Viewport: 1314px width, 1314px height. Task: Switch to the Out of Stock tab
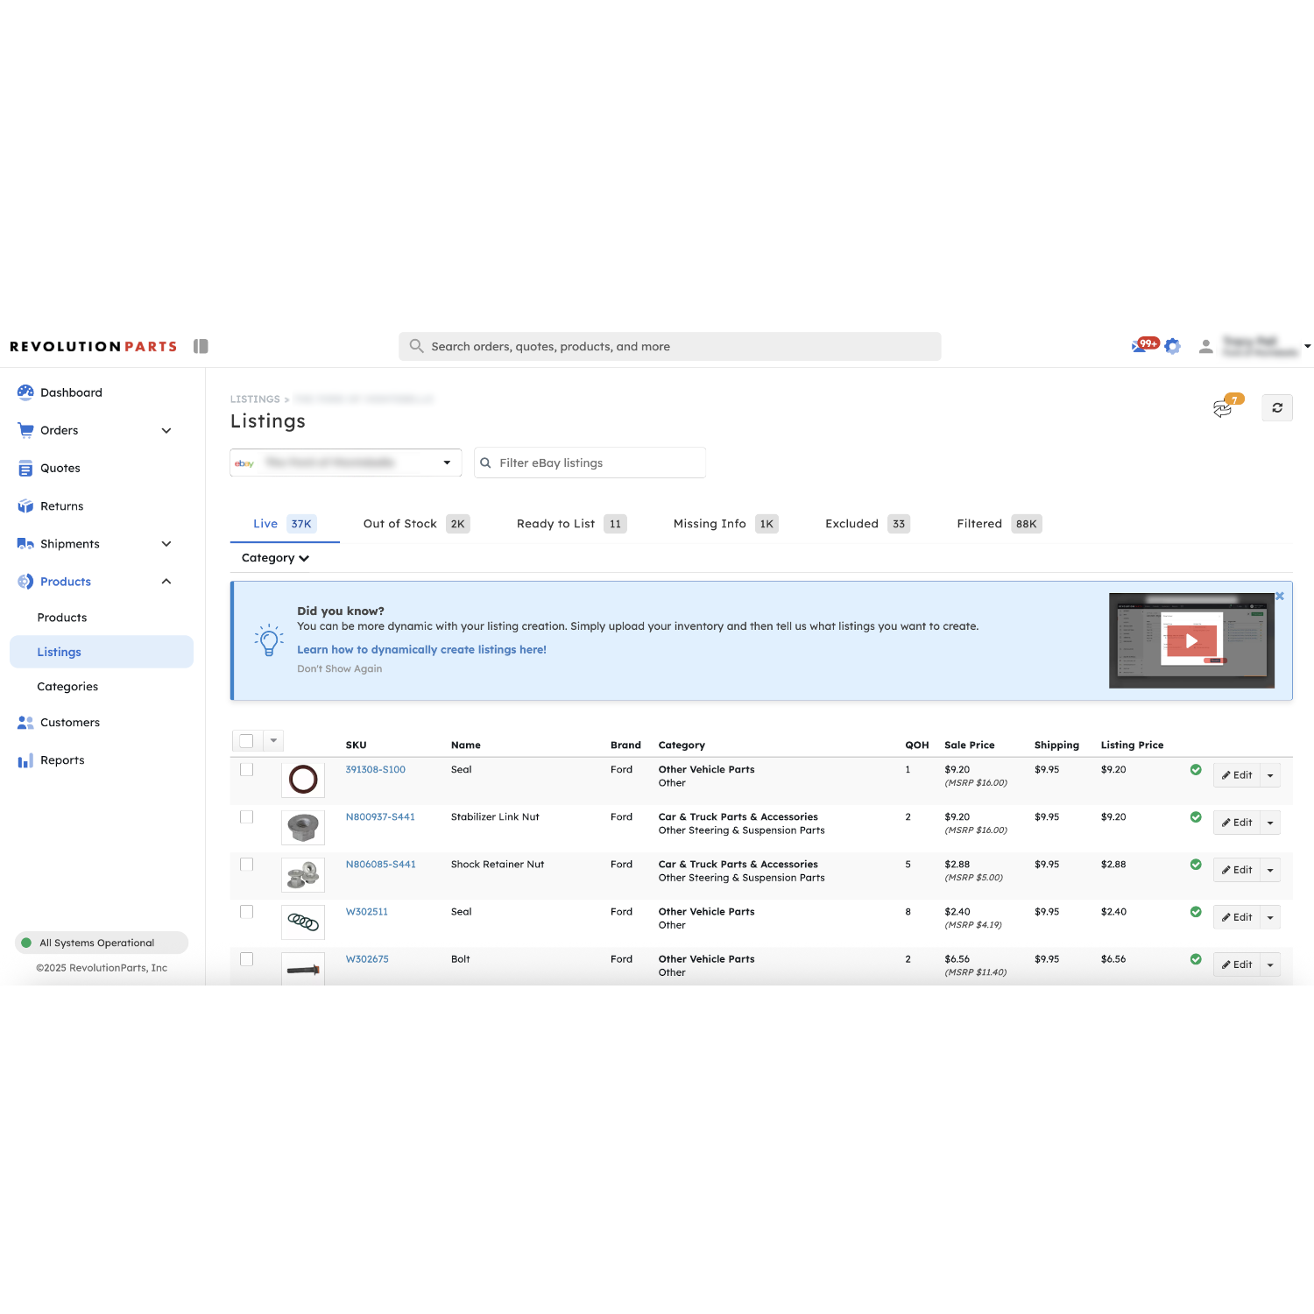(x=416, y=524)
